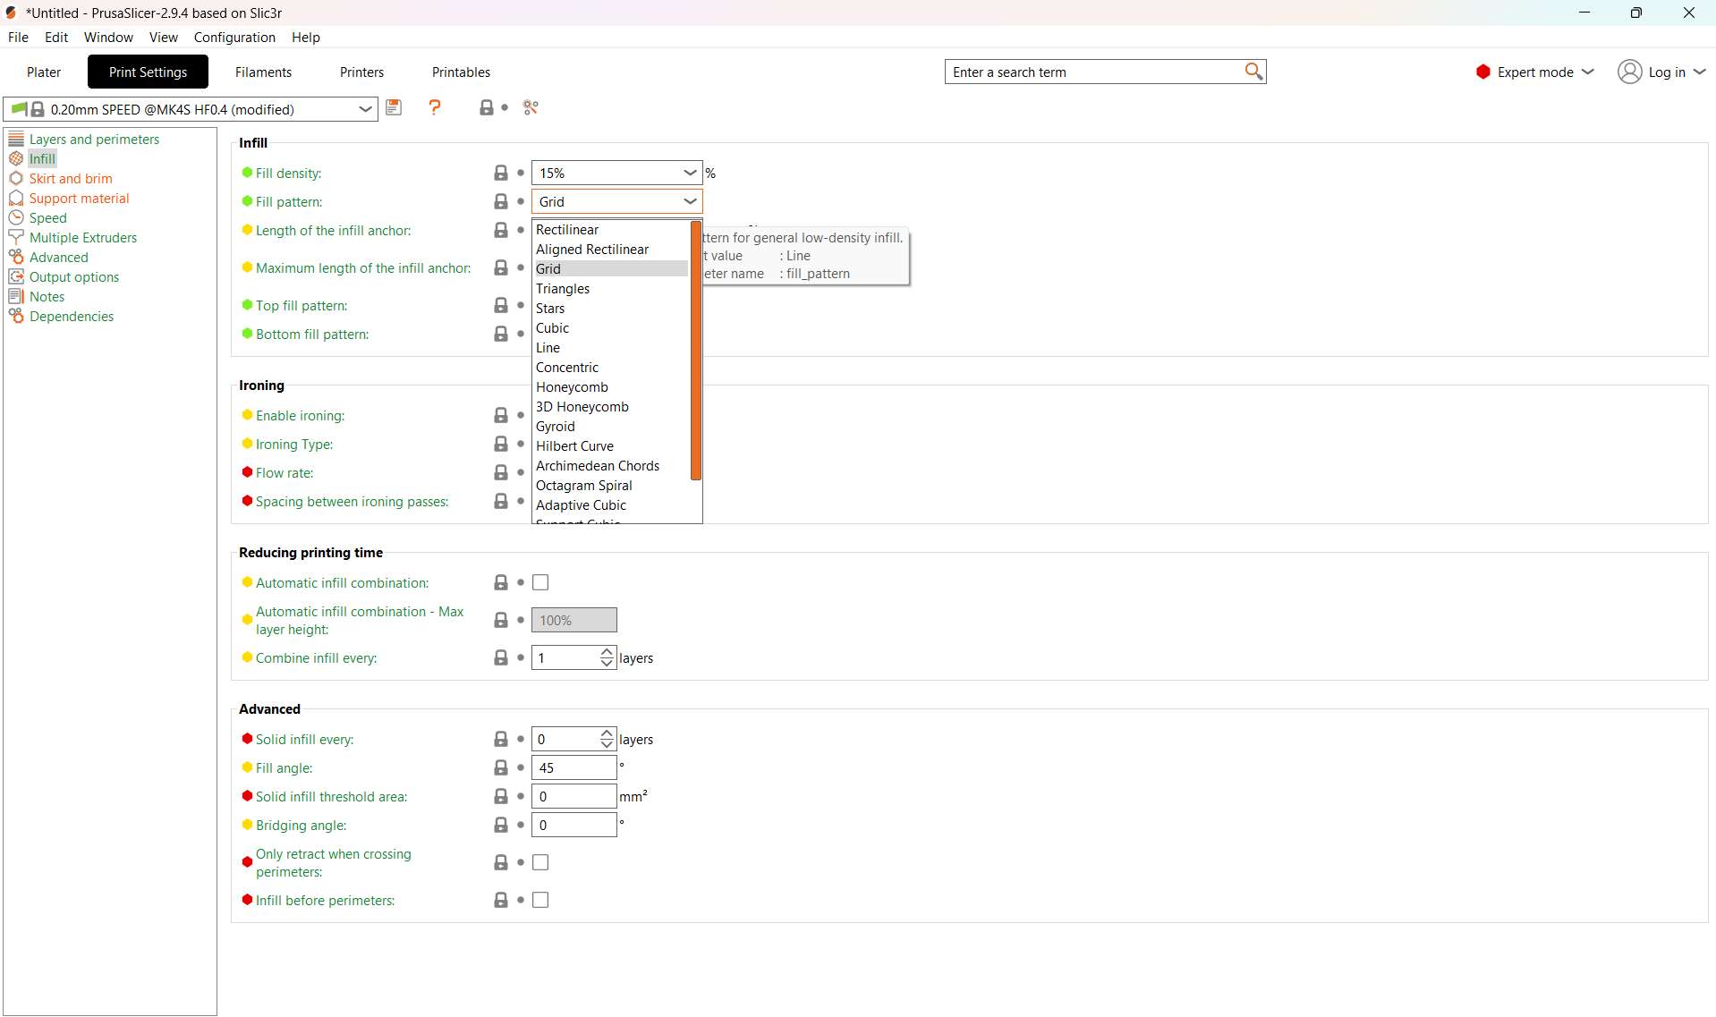Click the Support material sidebar icon
Screen dimensions: 1716x1017
click(16, 198)
